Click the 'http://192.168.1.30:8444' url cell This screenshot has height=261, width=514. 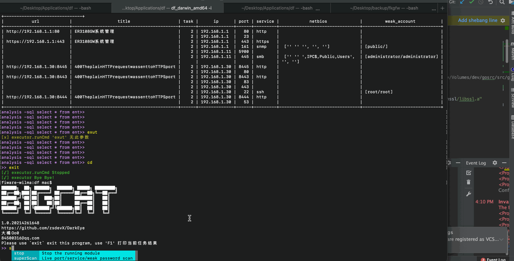point(37,97)
